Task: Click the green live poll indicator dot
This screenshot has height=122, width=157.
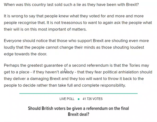Action: [x=78, y=99]
